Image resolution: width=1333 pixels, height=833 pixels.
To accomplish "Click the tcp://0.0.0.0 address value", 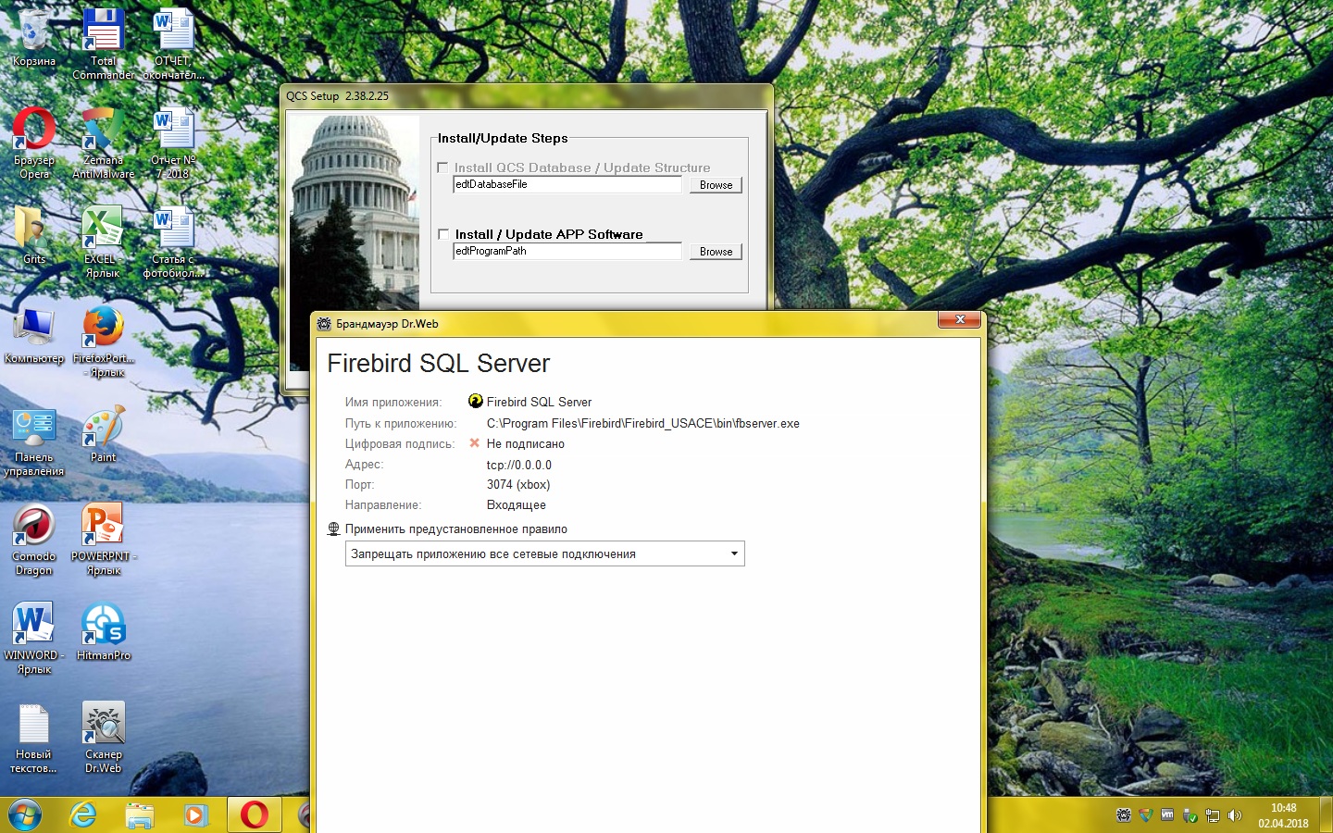I will pyautogui.click(x=519, y=466).
